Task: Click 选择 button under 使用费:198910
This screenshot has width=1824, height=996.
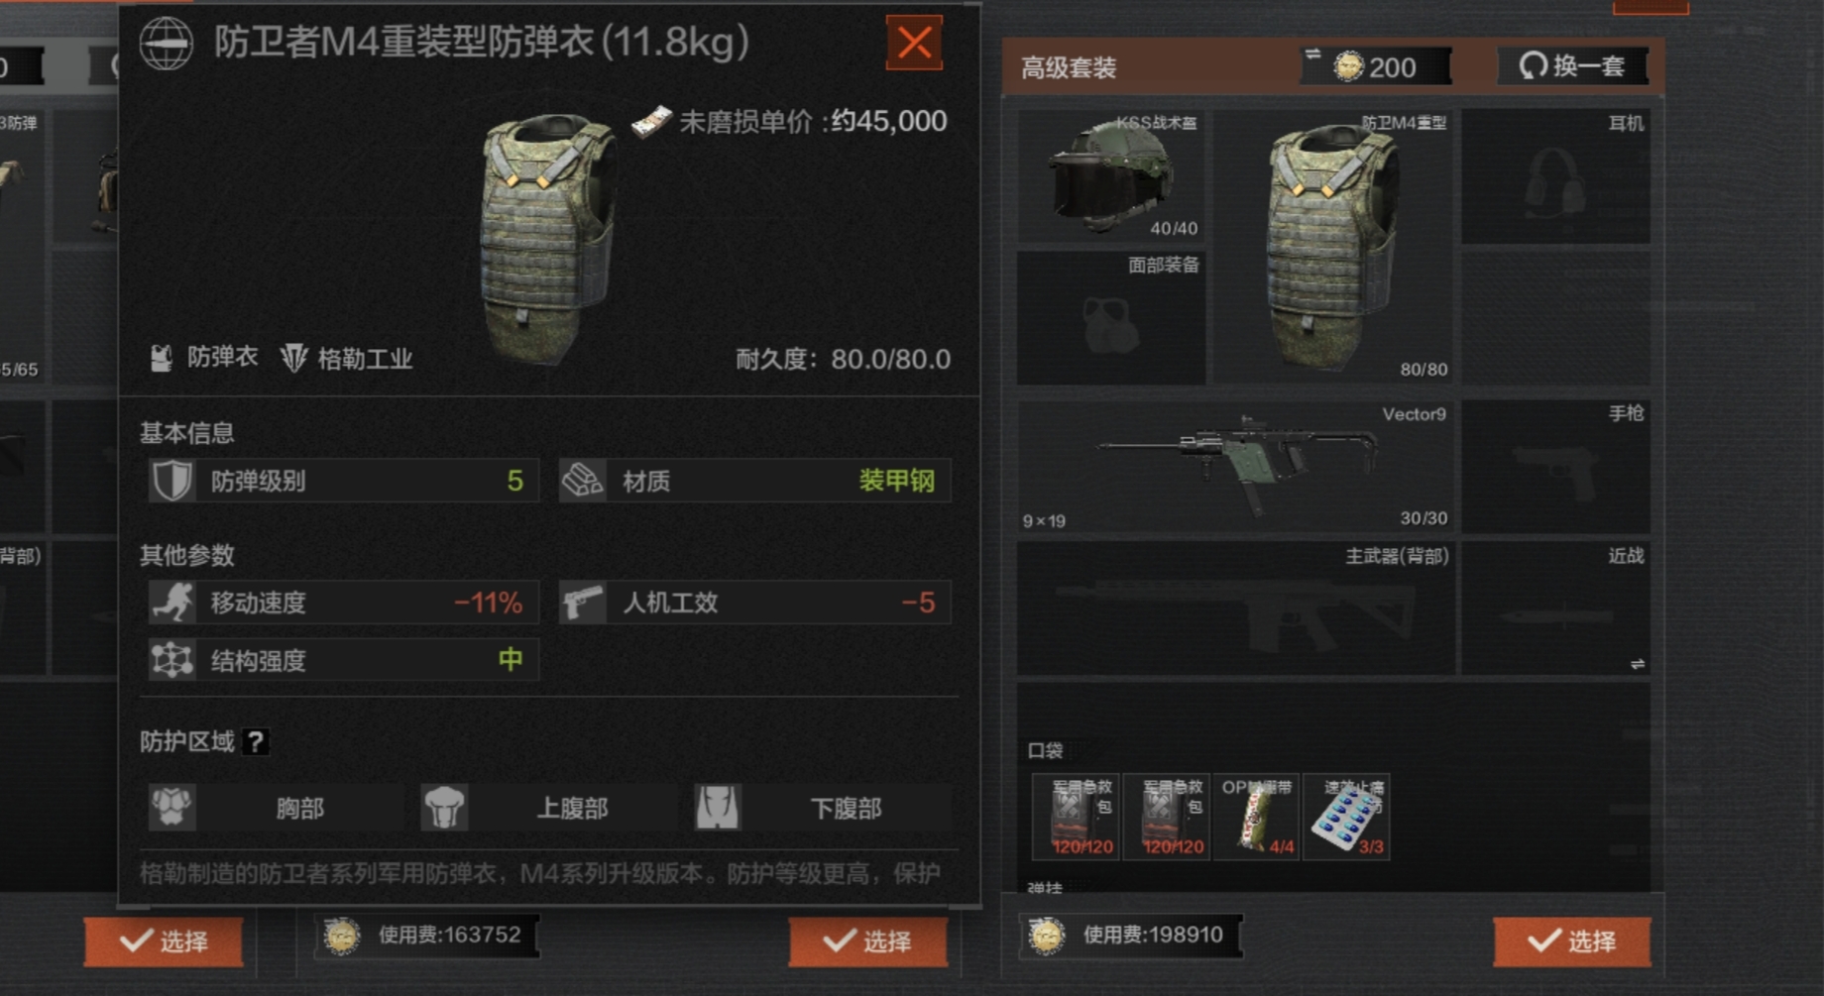Action: point(1572,941)
